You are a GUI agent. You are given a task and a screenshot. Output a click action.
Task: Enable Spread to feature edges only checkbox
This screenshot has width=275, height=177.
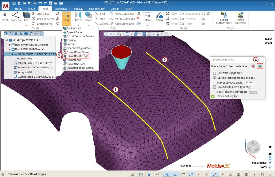(214, 87)
